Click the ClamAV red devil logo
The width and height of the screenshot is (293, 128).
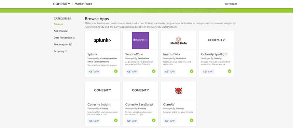(x=178, y=91)
